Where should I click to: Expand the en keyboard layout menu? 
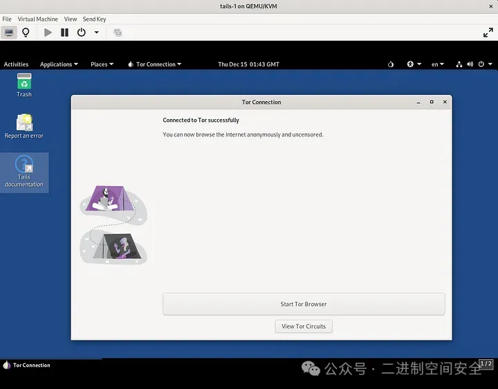coord(437,64)
